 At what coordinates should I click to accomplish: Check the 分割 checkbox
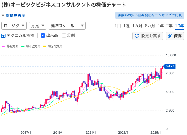tap(64, 35)
